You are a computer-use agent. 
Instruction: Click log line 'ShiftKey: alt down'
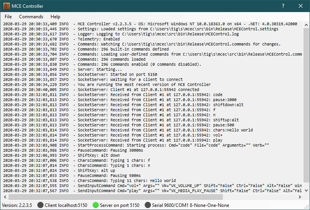61,156
